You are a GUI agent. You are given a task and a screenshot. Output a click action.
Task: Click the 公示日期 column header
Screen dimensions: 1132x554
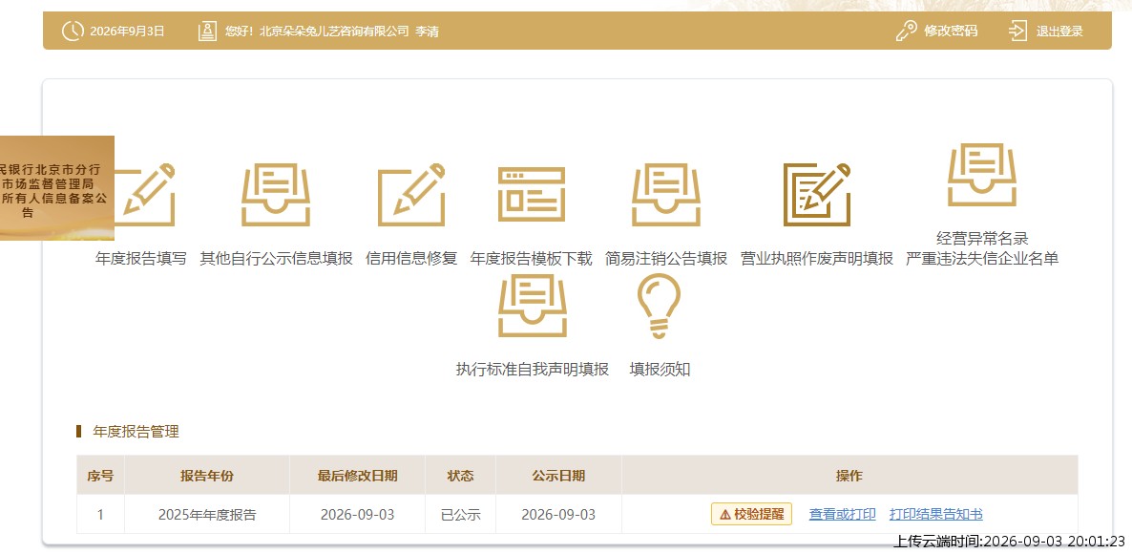(x=558, y=476)
